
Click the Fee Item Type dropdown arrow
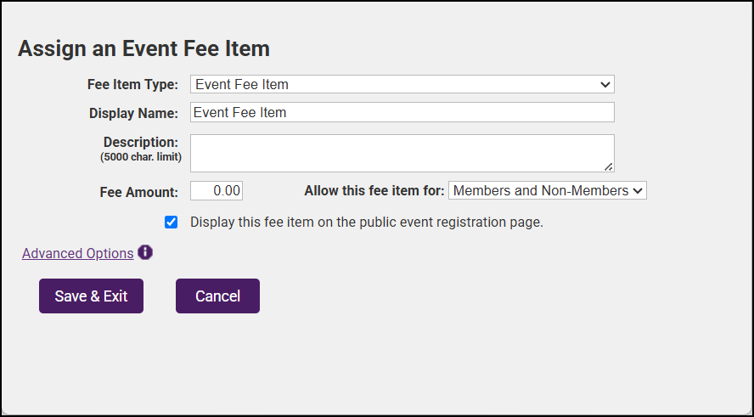click(x=605, y=84)
